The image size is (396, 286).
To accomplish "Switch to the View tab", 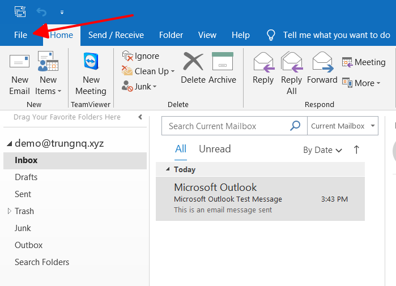I will [207, 35].
